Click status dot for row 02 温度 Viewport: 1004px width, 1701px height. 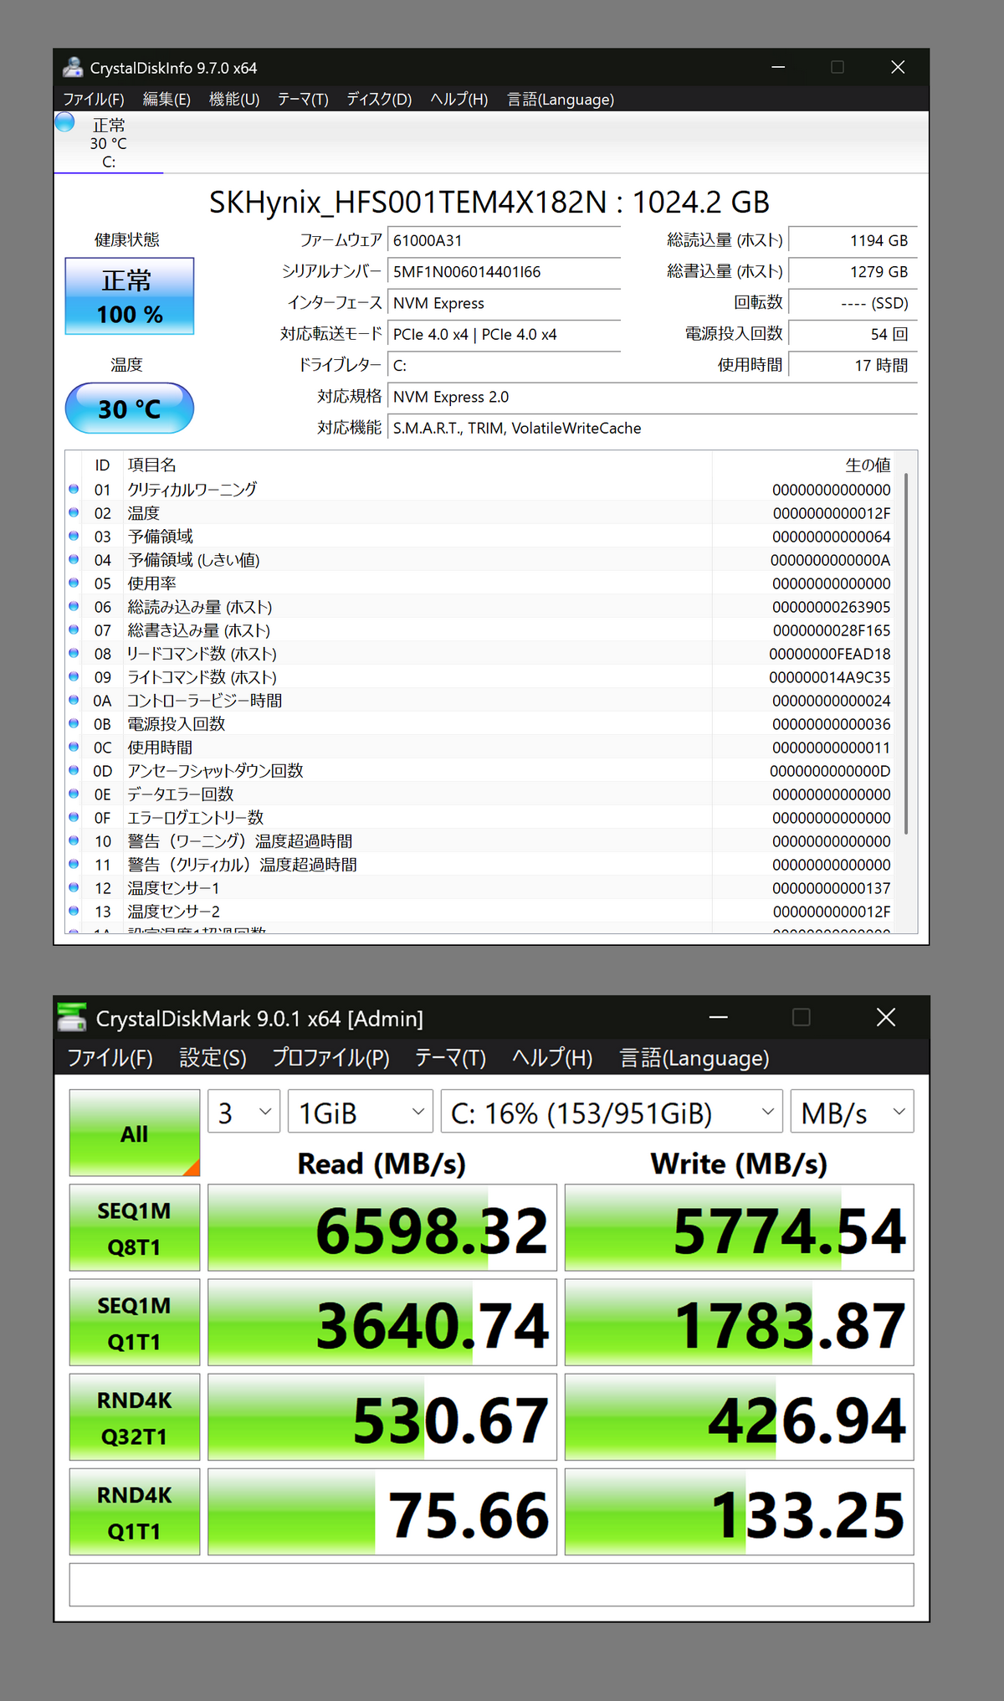pyautogui.click(x=74, y=512)
